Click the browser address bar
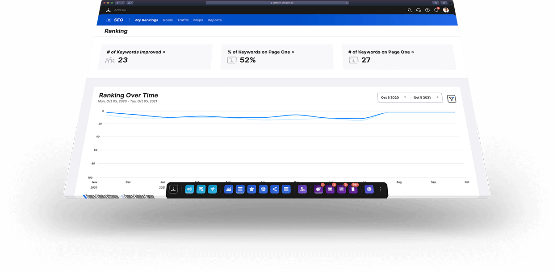Screen dimensions: 557x273 (277, 3)
